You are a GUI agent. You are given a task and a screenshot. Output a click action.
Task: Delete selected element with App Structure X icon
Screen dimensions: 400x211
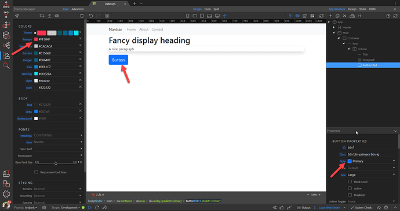pyautogui.click(x=345, y=16)
